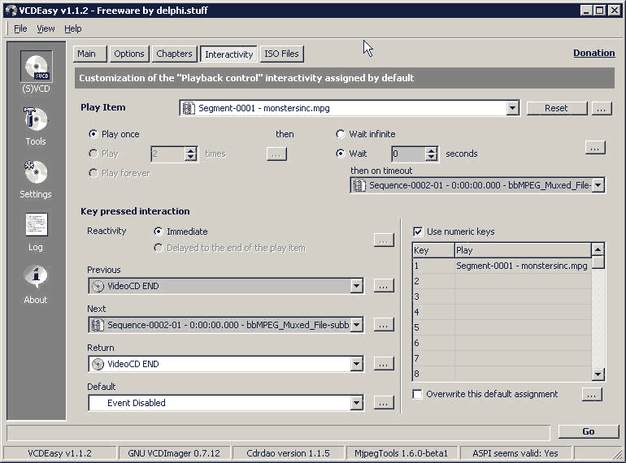
Task: Click the Play column header
Action: [523, 250]
